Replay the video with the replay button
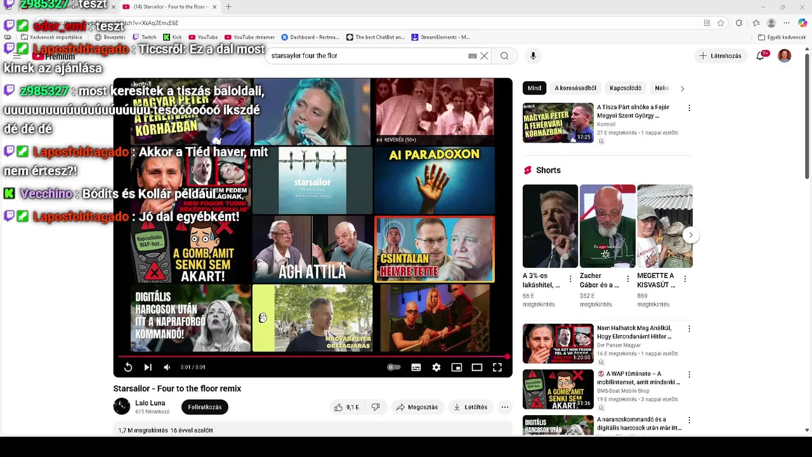This screenshot has height=457, width=812. pyautogui.click(x=128, y=368)
